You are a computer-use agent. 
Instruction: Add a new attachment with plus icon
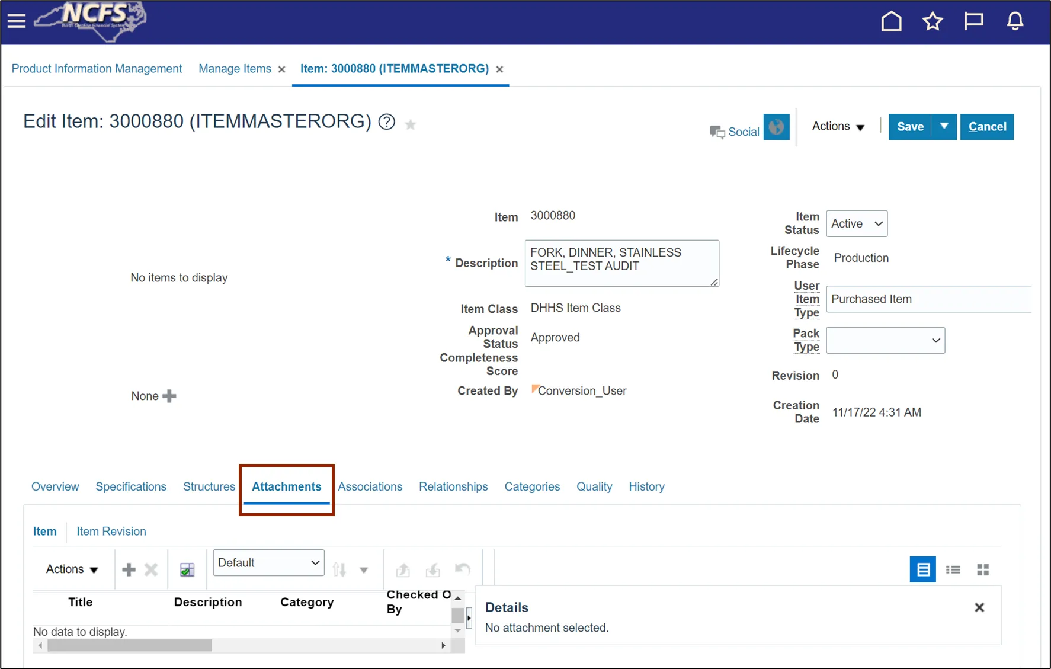tap(129, 570)
